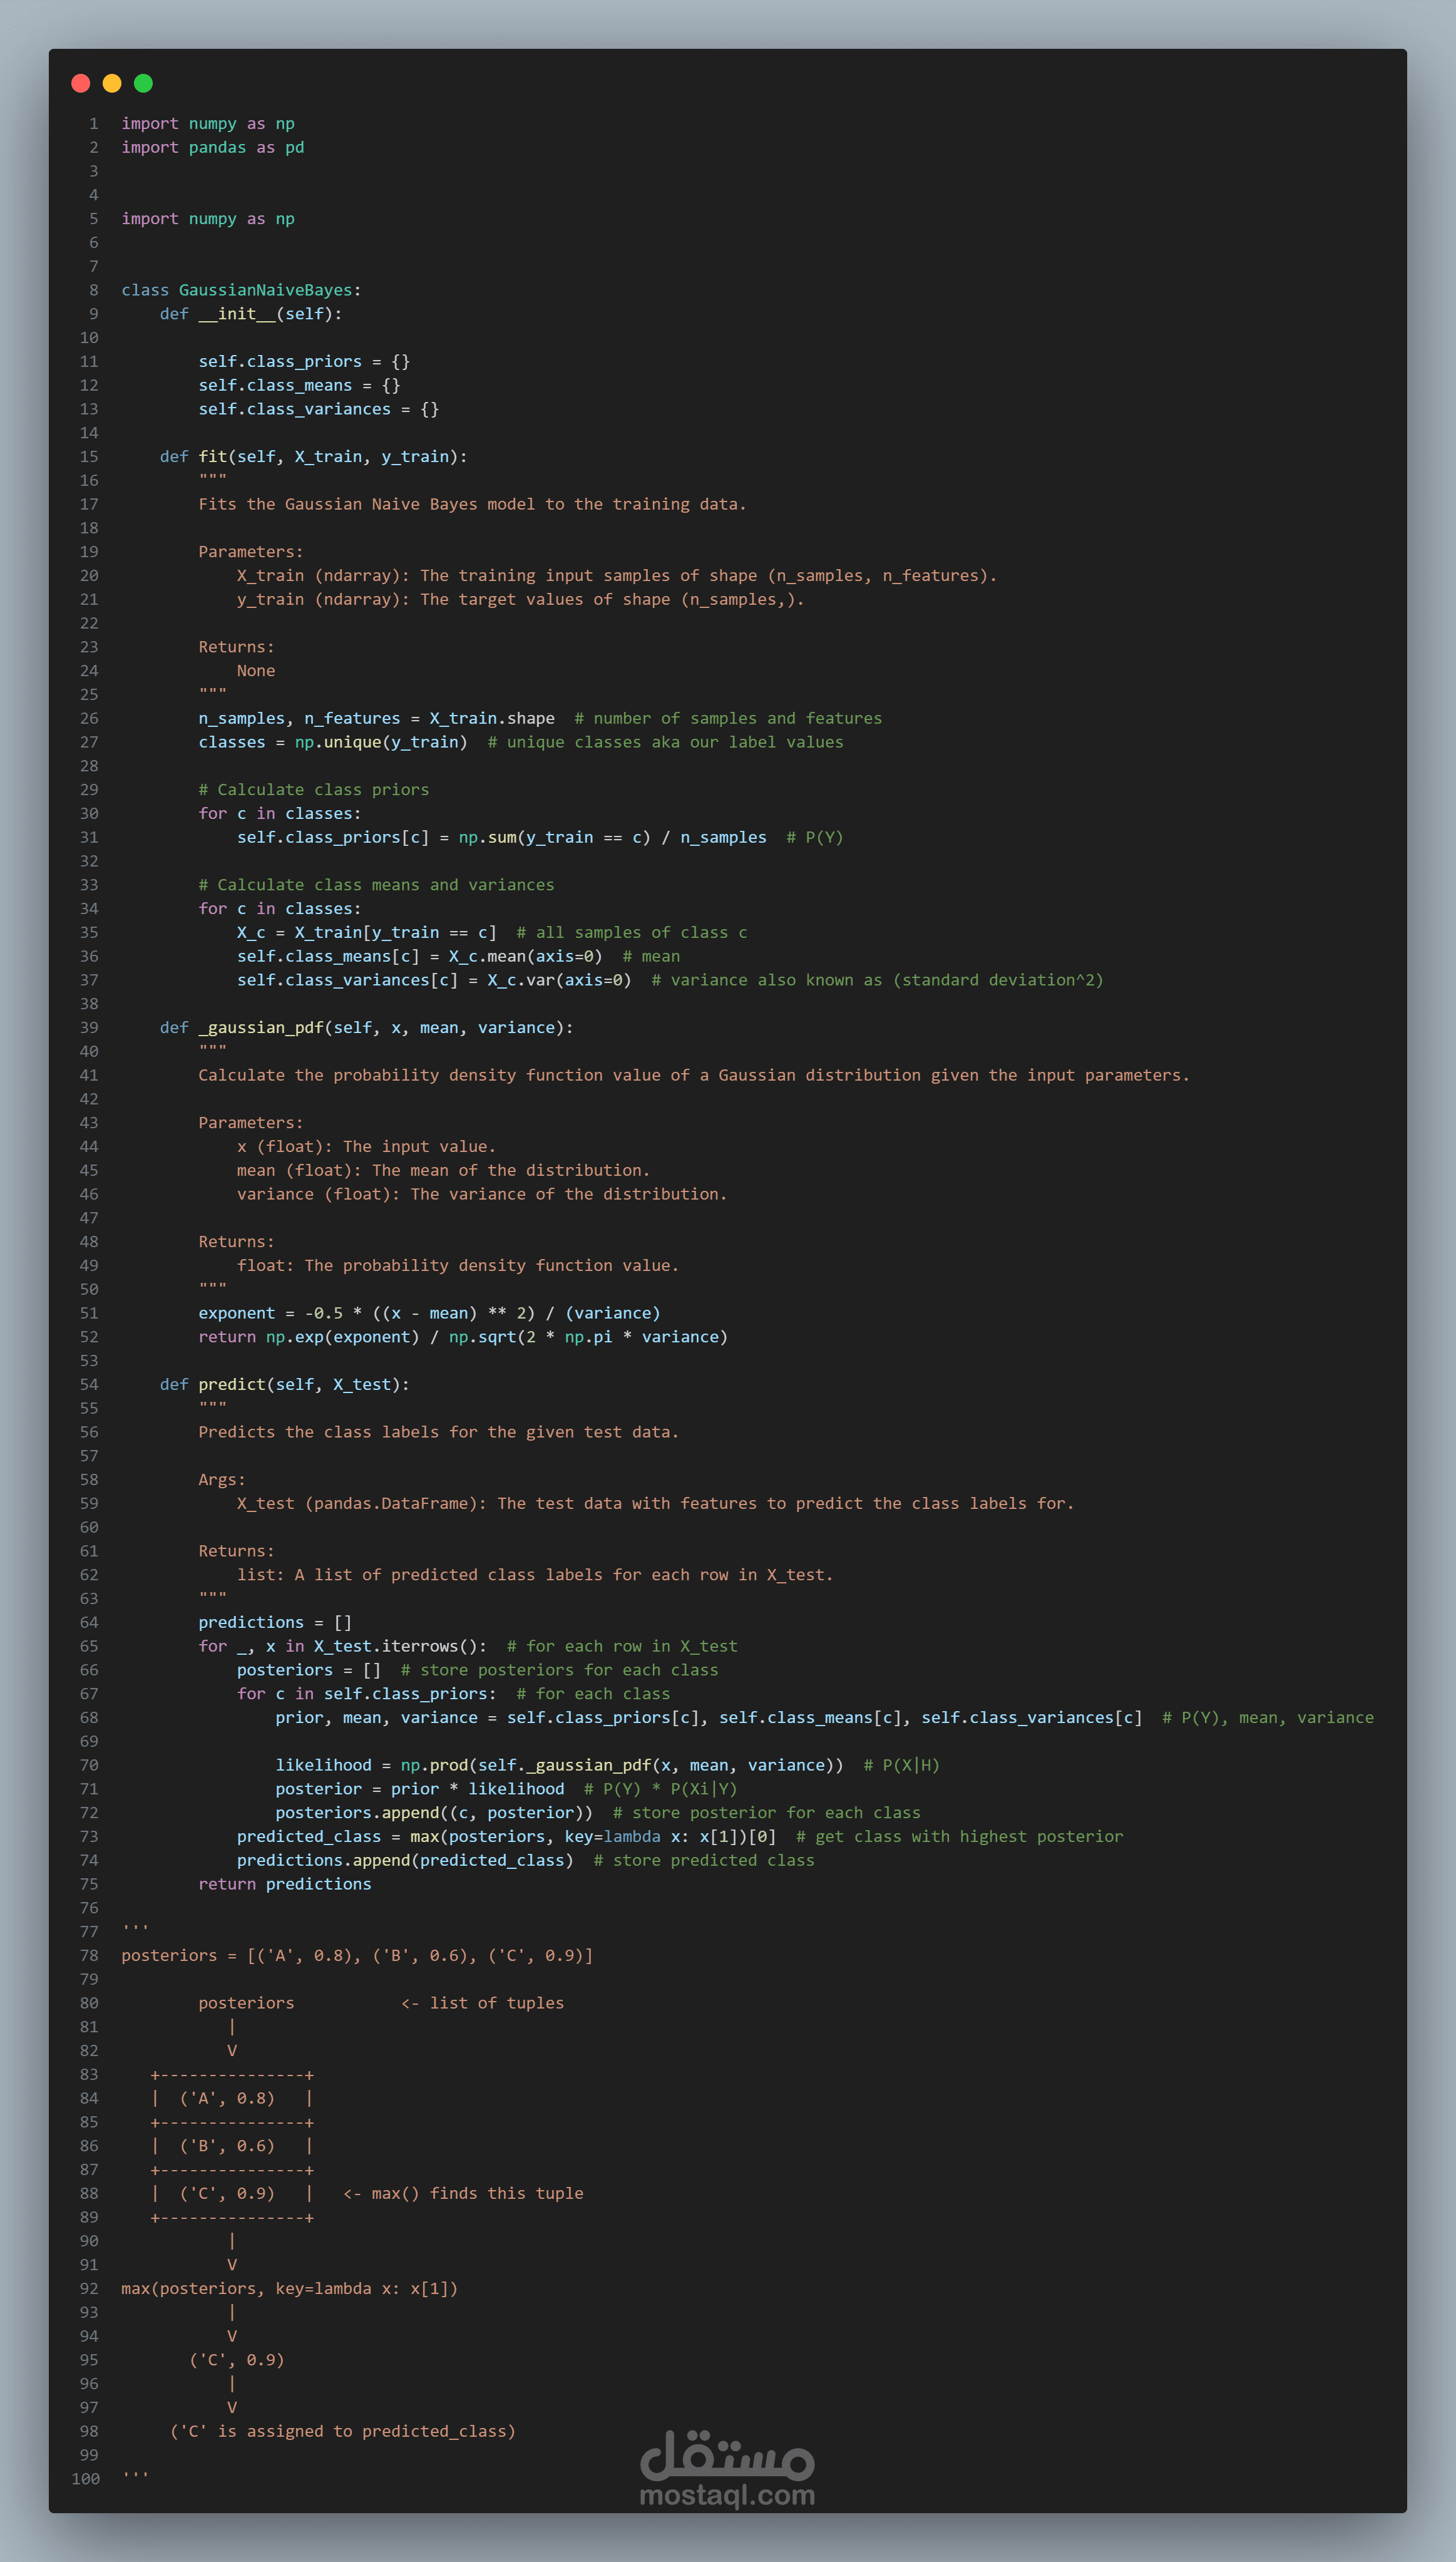Click the predict method definition
Screen dimensions: 1456x2562
coord(232,1384)
